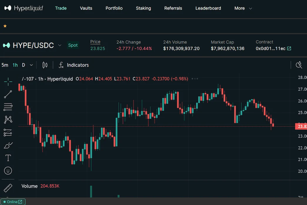
Task: Click the Volume value 204.853K
Action: [50, 186]
